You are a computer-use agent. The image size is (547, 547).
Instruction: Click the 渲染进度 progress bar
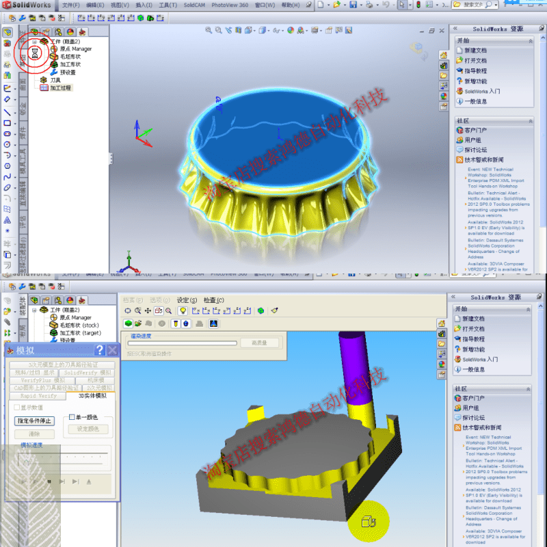click(182, 343)
